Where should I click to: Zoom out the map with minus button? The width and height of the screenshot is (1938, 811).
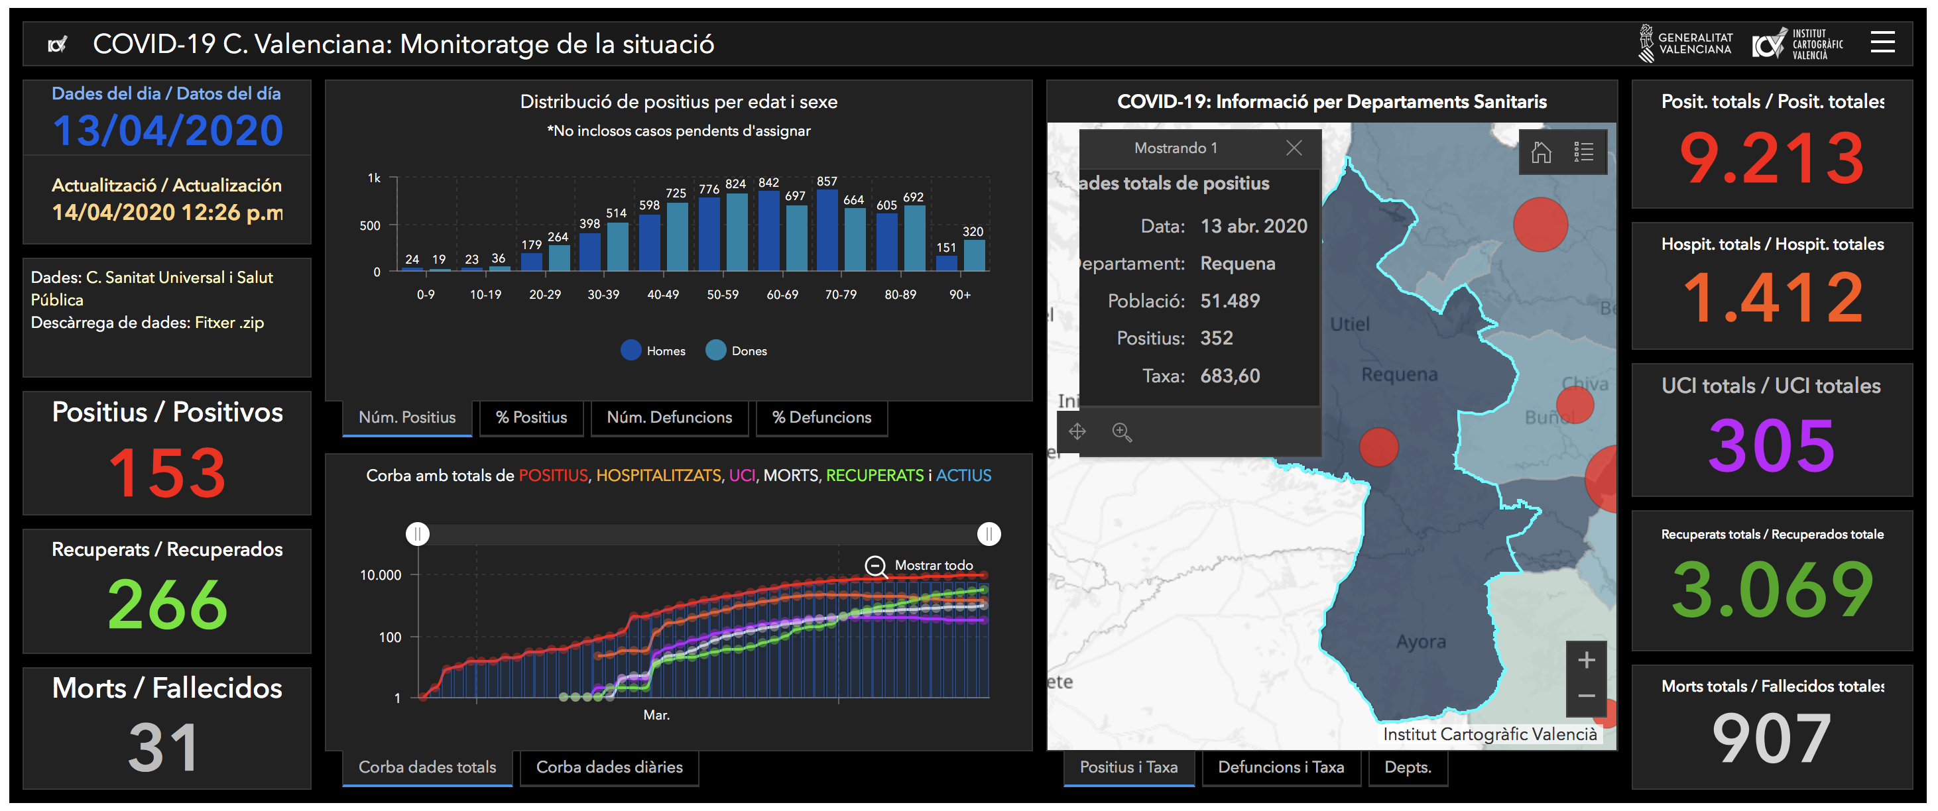(1586, 696)
